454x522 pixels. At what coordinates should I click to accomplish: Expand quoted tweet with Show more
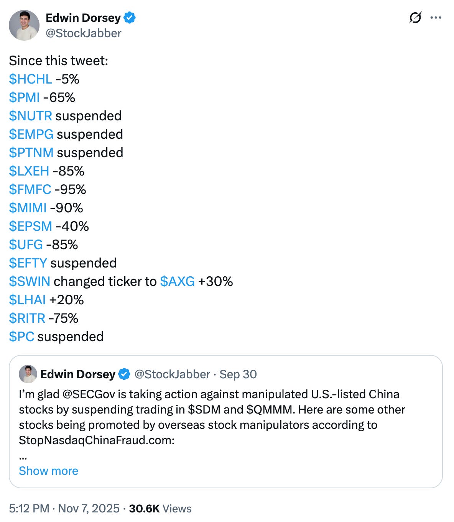[x=48, y=471]
